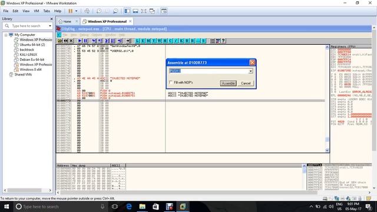
Task: Click the Library horizontal scrollbar
Action: click(x=25, y=190)
